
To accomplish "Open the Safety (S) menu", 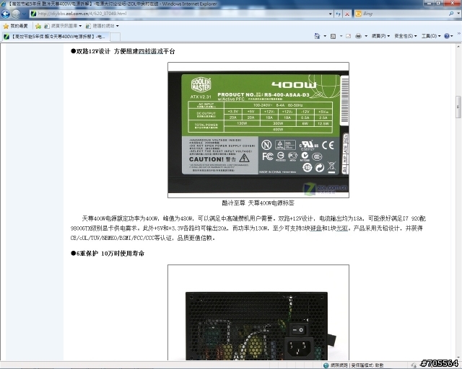I will coord(406,36).
